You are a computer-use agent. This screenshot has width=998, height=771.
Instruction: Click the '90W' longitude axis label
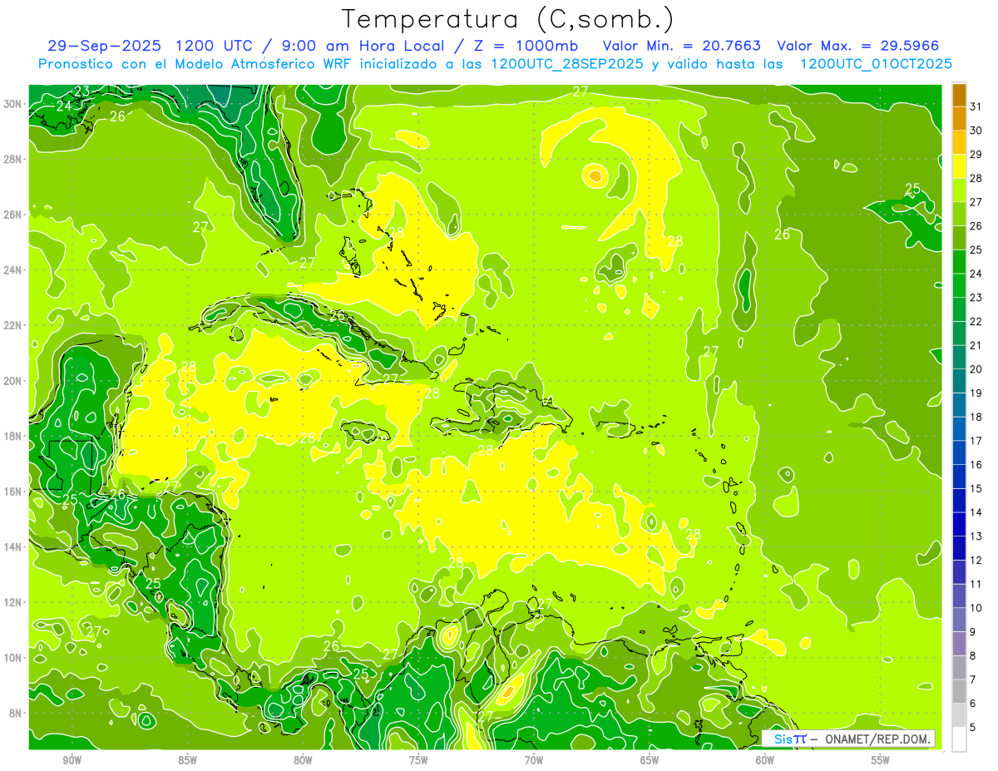coord(72,760)
